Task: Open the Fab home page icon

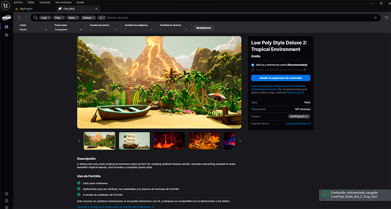Action: [x=7, y=27]
